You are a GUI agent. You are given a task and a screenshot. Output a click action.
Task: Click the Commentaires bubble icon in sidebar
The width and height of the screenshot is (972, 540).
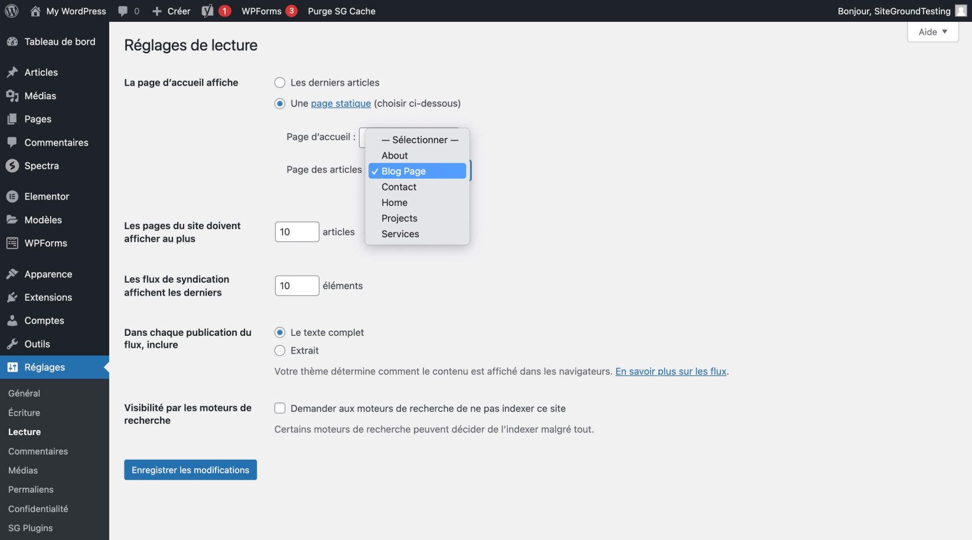(12, 142)
